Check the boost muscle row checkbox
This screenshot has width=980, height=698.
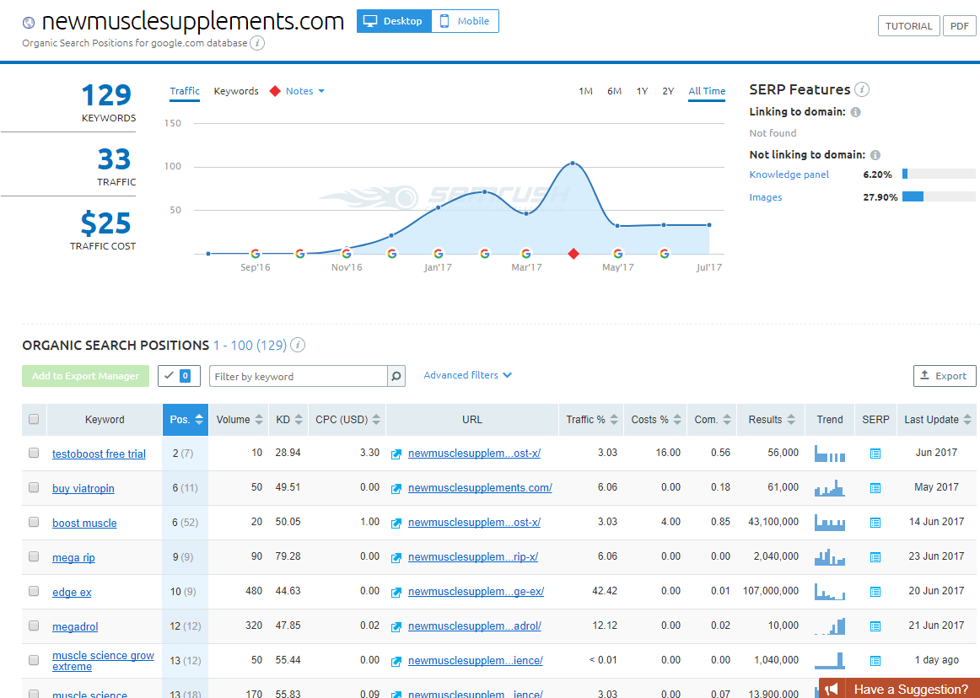point(34,522)
